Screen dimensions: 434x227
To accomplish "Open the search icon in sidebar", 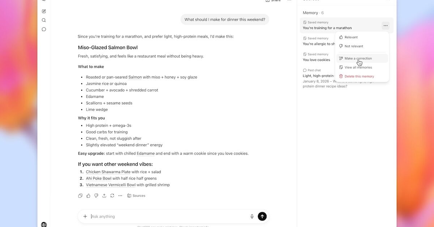I will click(44, 20).
